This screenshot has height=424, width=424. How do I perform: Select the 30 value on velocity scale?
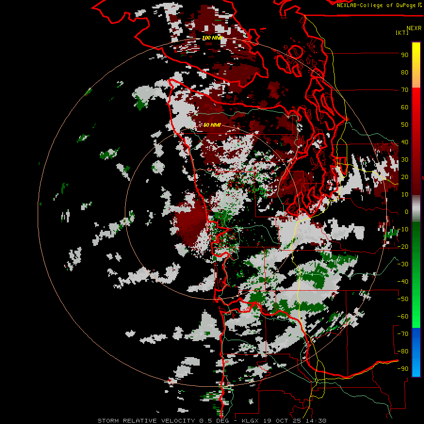point(405,160)
